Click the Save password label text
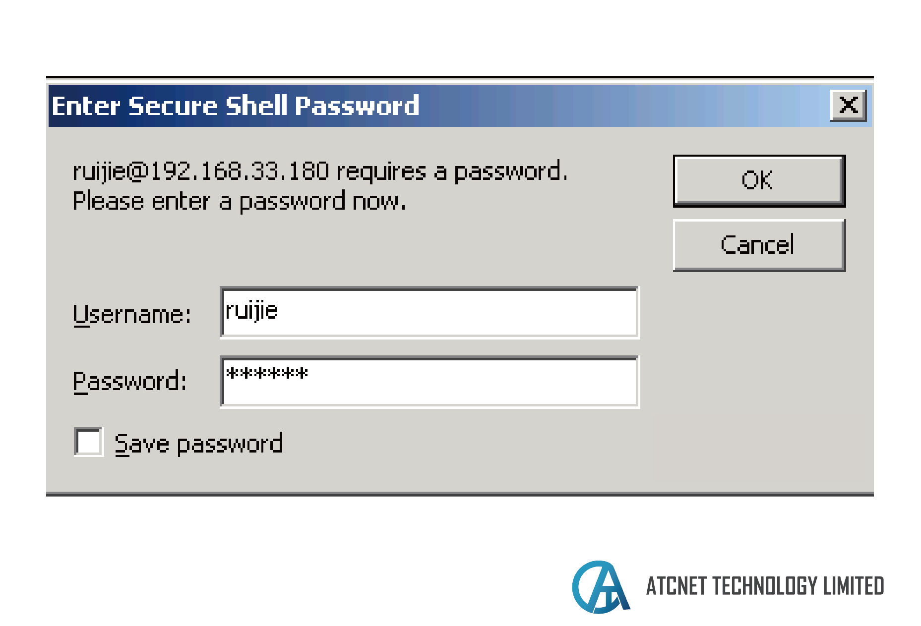The image size is (921, 626). point(198,444)
